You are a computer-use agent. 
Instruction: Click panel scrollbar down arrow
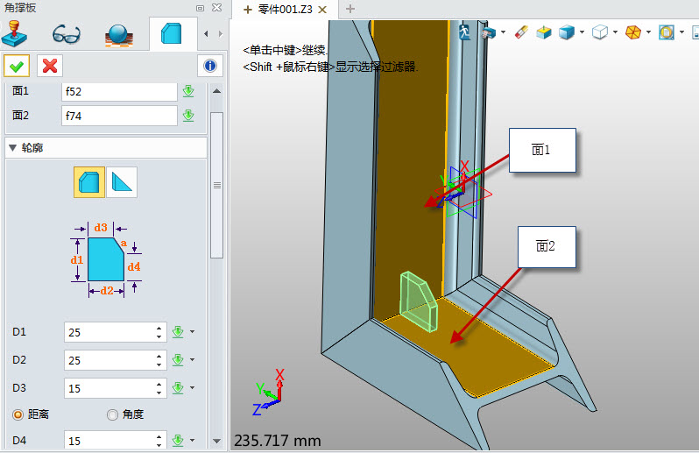pyautogui.click(x=216, y=441)
